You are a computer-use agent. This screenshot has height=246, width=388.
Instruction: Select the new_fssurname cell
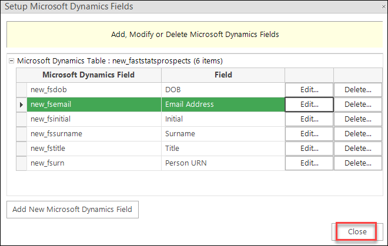click(94, 134)
